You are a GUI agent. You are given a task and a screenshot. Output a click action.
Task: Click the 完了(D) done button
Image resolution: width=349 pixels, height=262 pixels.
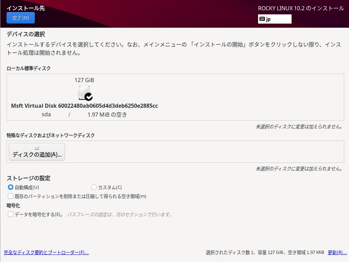(x=21, y=18)
